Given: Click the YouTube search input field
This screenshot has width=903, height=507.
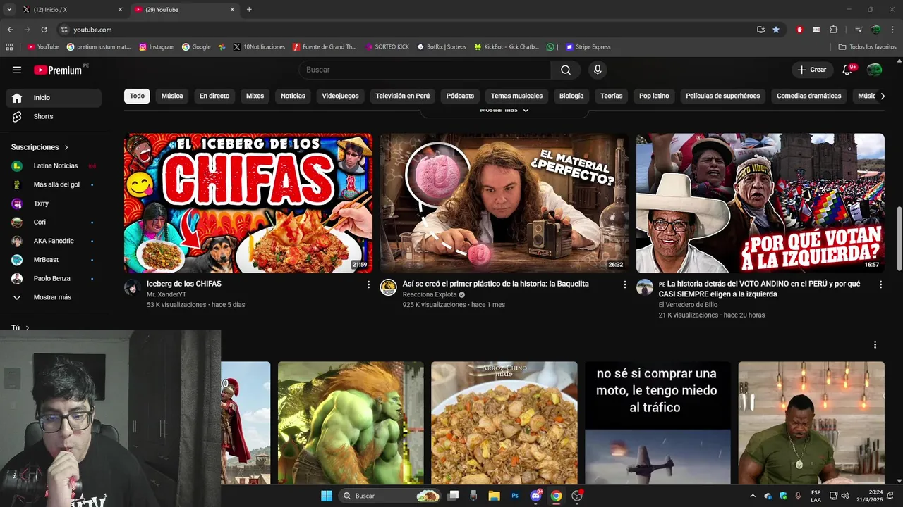Looking at the screenshot, I should coord(425,70).
